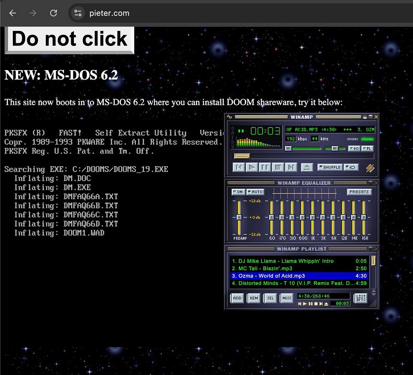Click the 170 Hz equalizer band slider
Viewport: 413px width, 375px height.
(282, 217)
